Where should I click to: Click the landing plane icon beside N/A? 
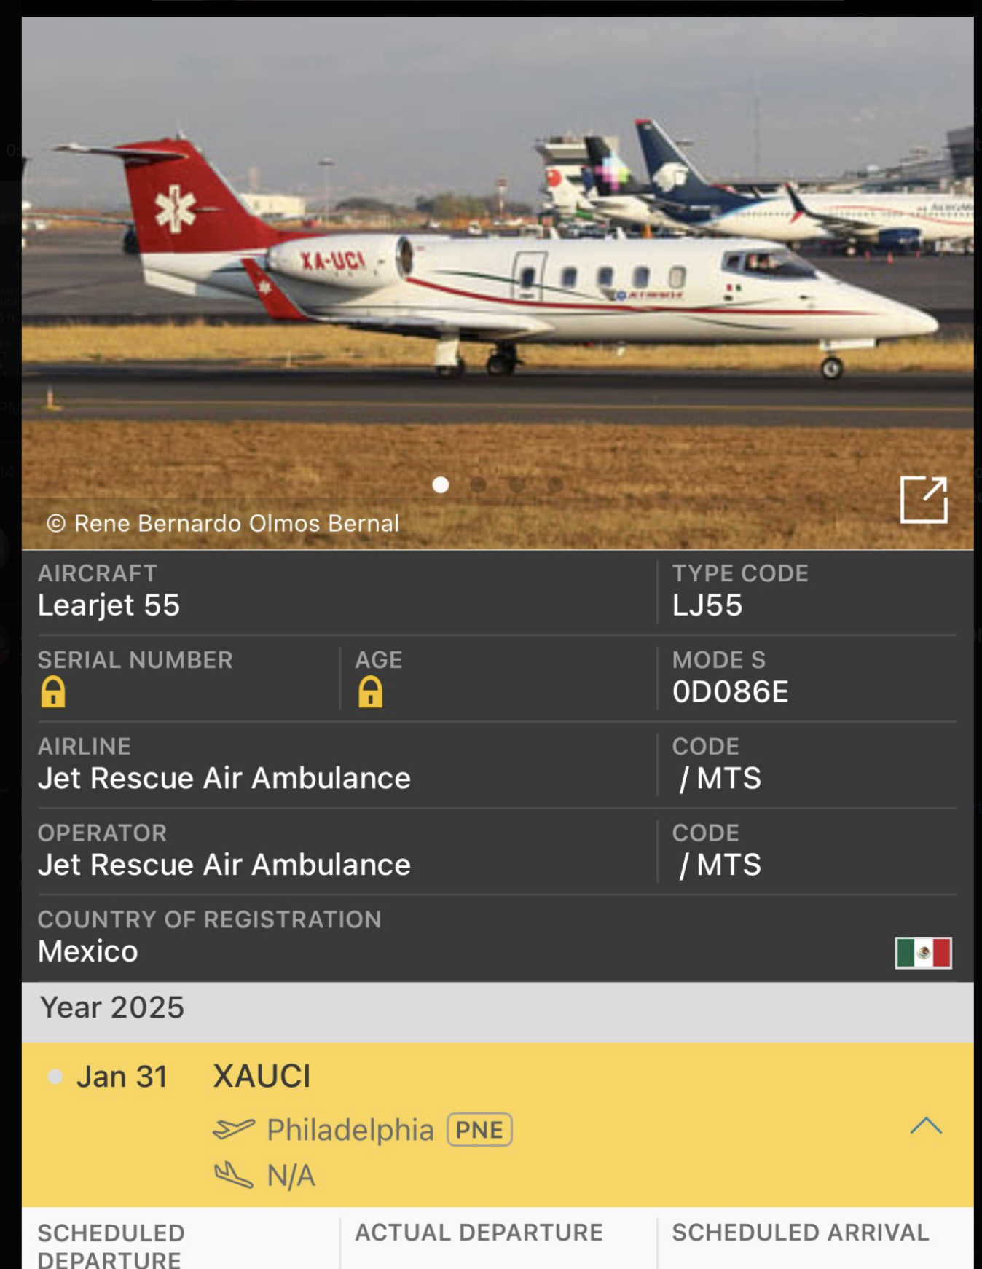[x=233, y=1174]
